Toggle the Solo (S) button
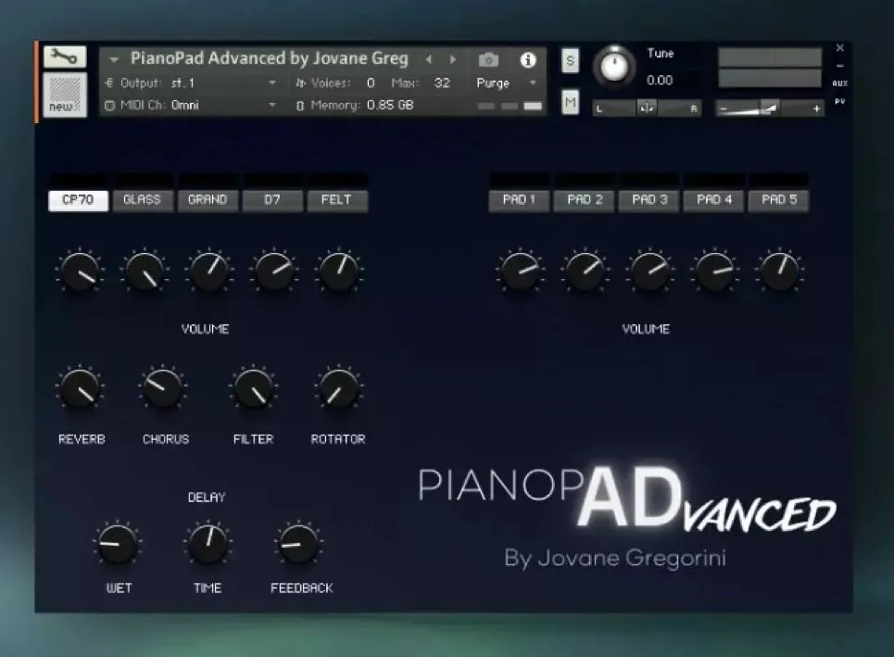 pos(570,60)
